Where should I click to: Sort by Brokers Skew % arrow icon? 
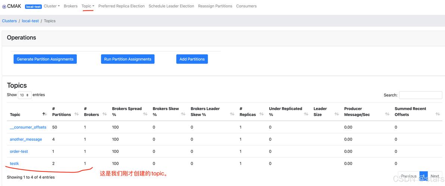pos(183,114)
